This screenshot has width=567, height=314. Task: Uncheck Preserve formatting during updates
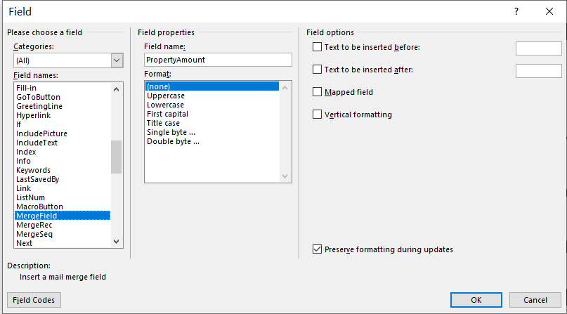pyautogui.click(x=317, y=249)
